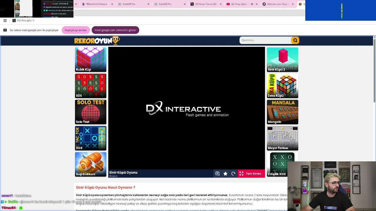Open the Mayın Tarlası game thumbnail

coord(283,138)
